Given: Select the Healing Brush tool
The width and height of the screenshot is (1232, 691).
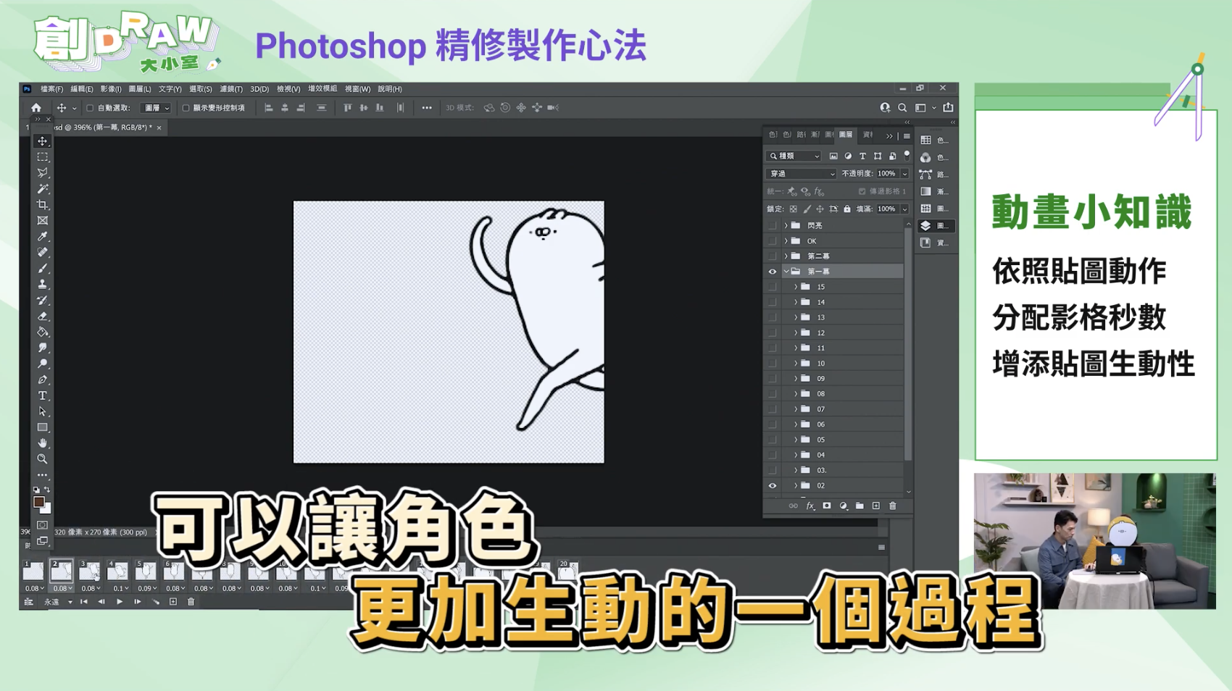Looking at the screenshot, I should 43,253.
